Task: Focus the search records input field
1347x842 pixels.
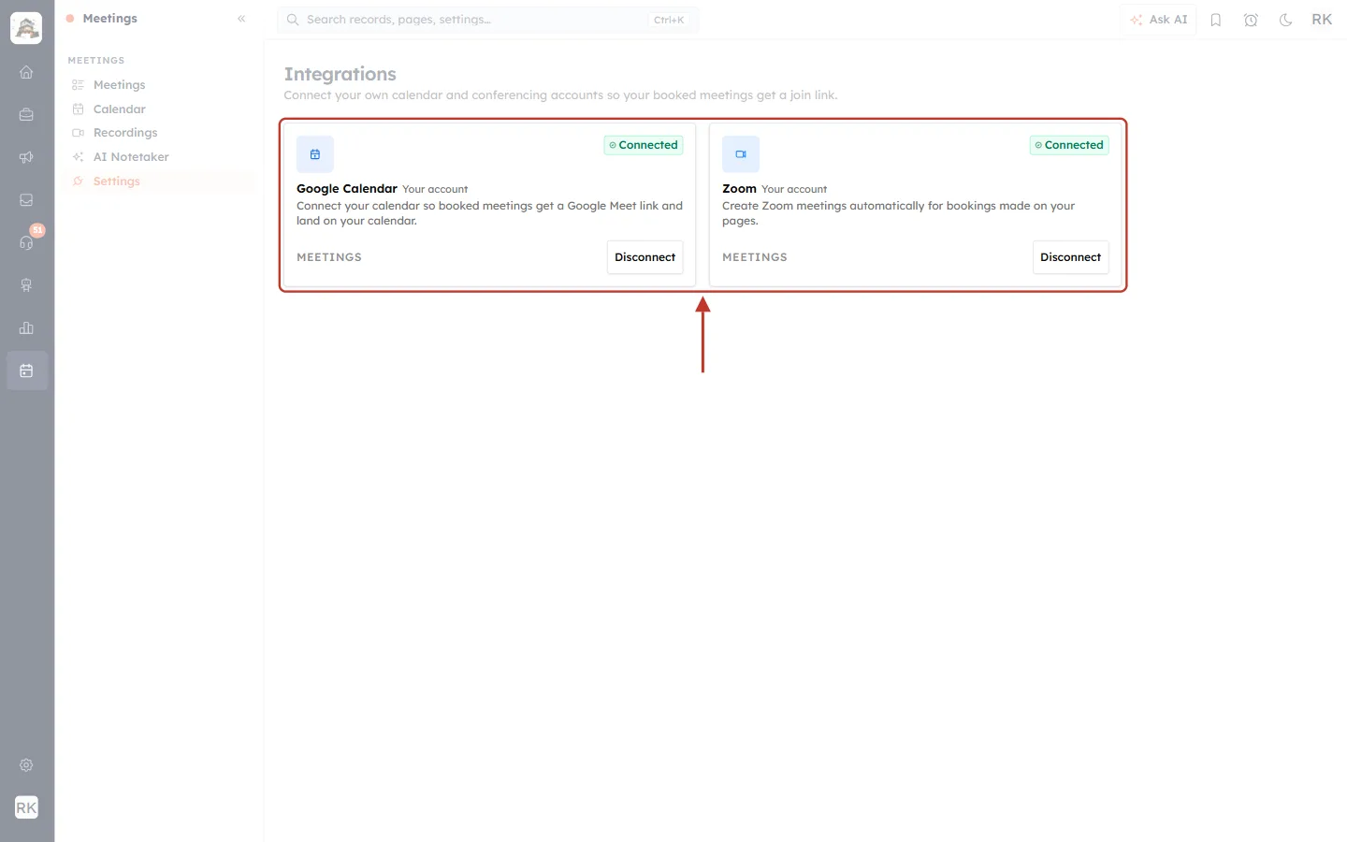Action: point(487,20)
